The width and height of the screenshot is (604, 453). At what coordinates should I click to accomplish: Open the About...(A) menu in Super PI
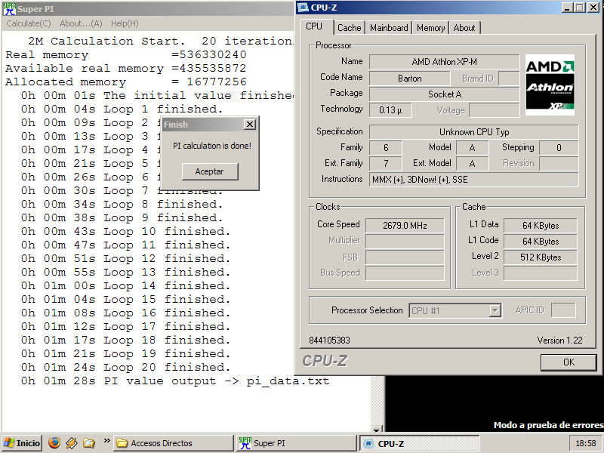coord(81,23)
